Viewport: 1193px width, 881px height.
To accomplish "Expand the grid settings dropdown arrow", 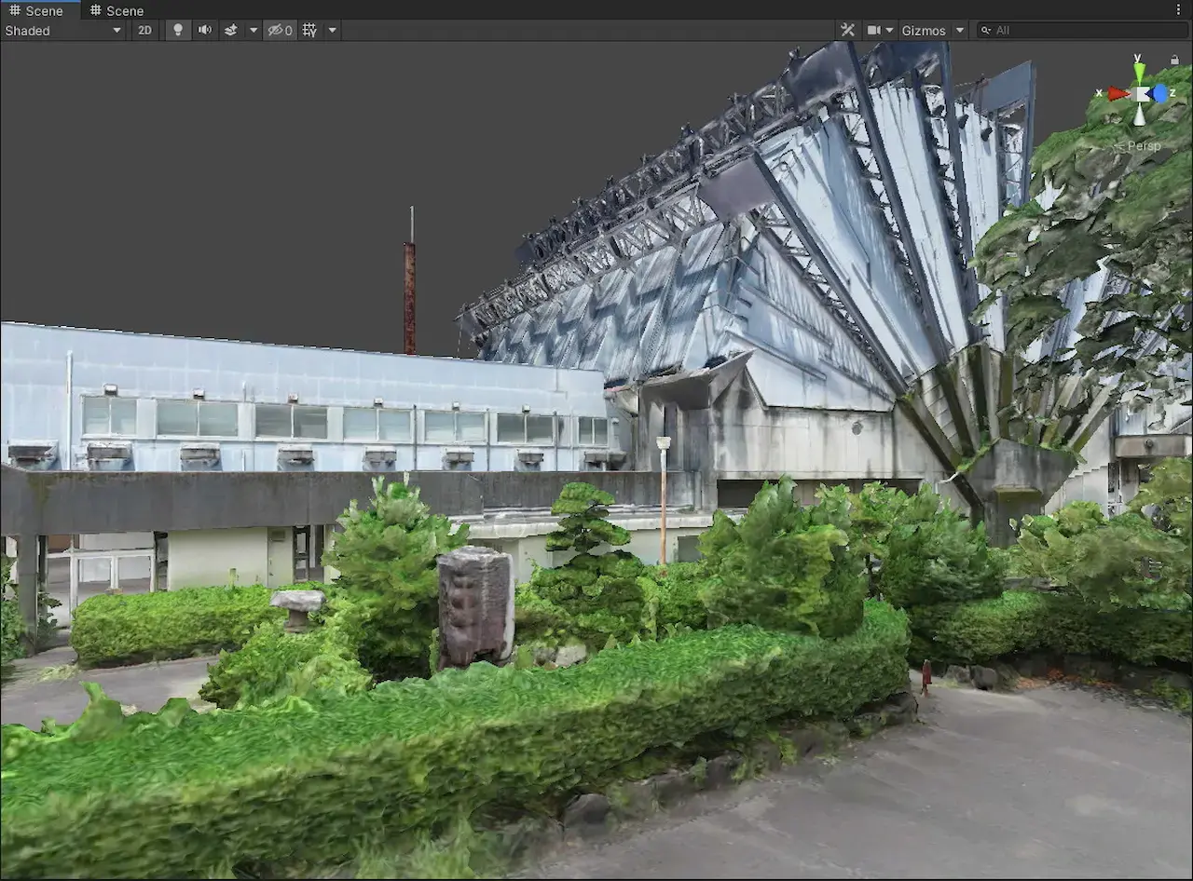I will [x=332, y=30].
